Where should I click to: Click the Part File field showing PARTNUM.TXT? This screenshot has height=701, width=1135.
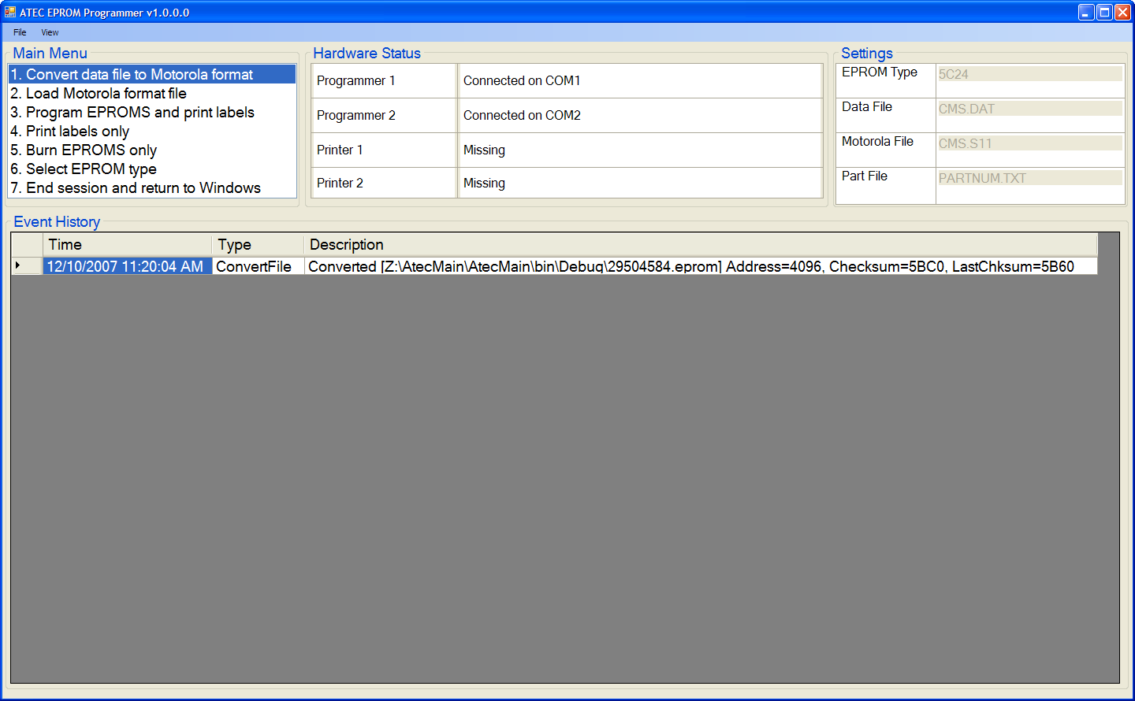[x=1029, y=178]
